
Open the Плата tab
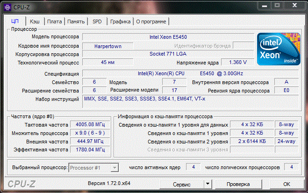point(54,21)
